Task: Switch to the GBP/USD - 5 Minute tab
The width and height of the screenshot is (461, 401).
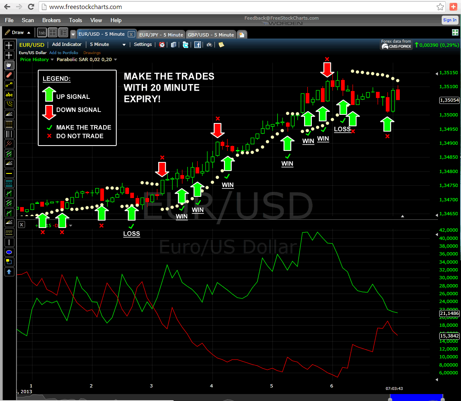Action: coord(211,34)
